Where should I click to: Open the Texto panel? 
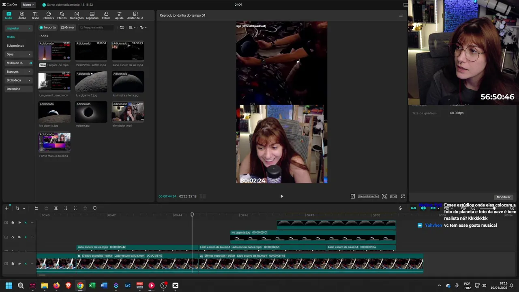coord(35,15)
